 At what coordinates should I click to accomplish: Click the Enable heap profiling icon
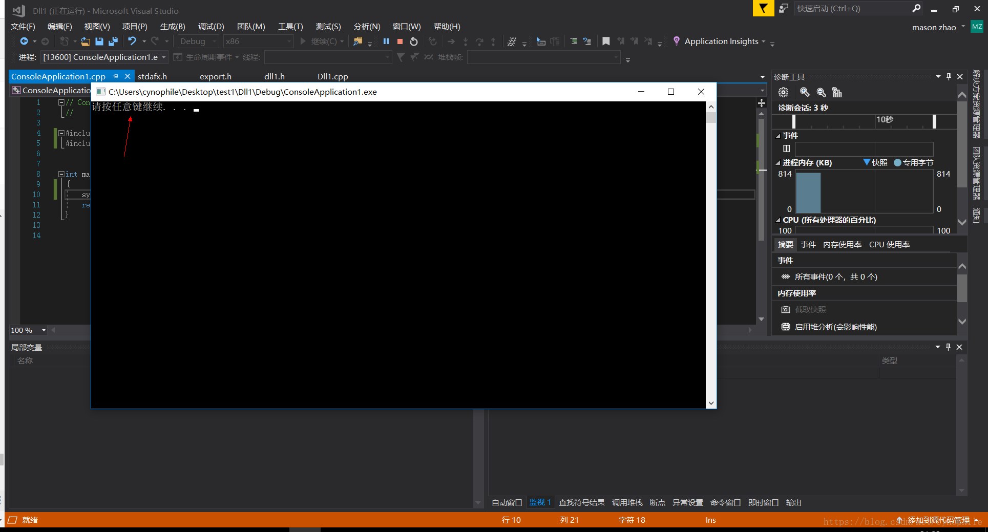coord(786,327)
